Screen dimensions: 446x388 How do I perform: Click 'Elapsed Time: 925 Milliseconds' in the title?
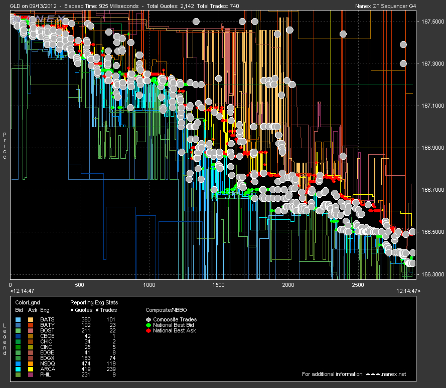coord(101,6)
